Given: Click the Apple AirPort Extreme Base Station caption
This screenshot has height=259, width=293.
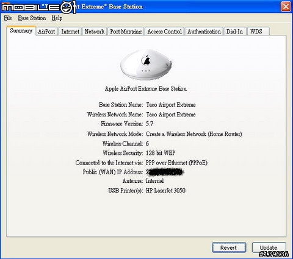Looking at the screenshot, I should pos(146,89).
